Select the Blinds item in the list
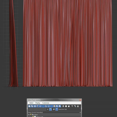 point(36,115)
